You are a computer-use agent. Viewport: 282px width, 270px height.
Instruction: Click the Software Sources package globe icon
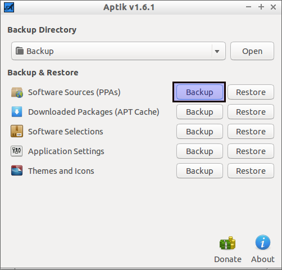coord(17,92)
